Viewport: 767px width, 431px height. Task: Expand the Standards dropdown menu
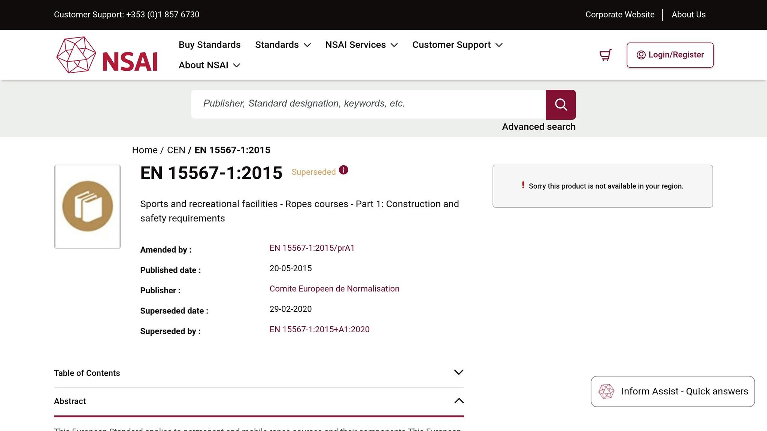click(x=283, y=45)
